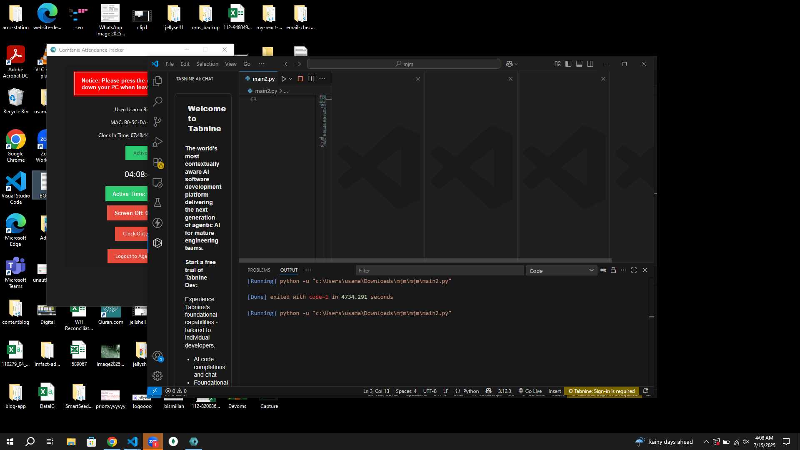This screenshot has width=800, height=450.
Task: Change the Python language mode in the status bar
Action: pos(471,391)
